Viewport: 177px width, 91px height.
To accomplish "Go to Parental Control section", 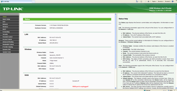I will pos(10,37).
